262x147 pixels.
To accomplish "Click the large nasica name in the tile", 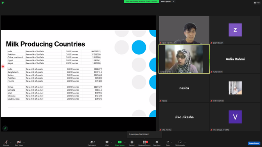I will (x=184, y=88).
